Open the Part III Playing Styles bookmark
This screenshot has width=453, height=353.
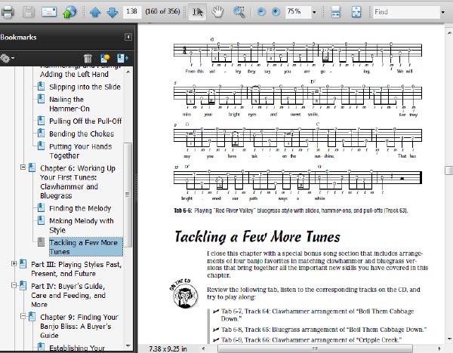pyautogui.click(x=76, y=269)
